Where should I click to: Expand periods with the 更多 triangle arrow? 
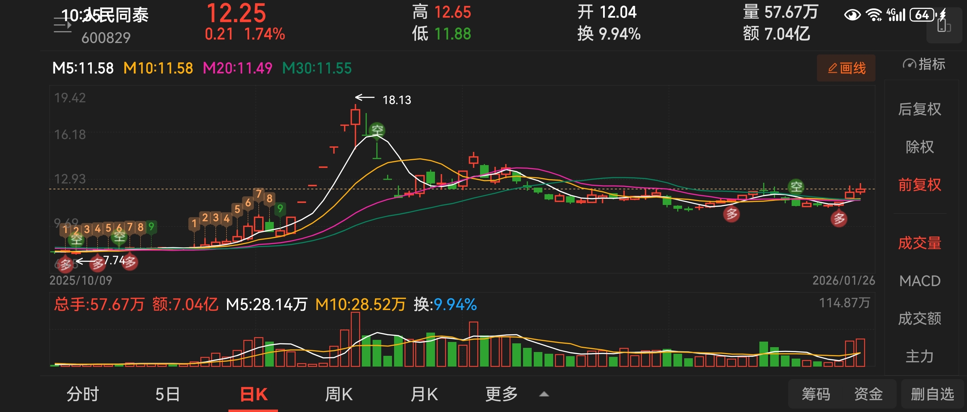[x=544, y=394]
